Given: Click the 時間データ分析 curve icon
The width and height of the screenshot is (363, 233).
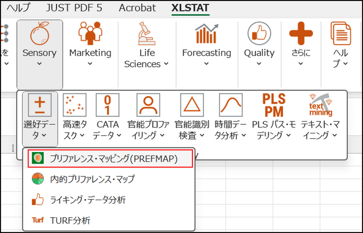Looking at the screenshot, I should (231, 105).
